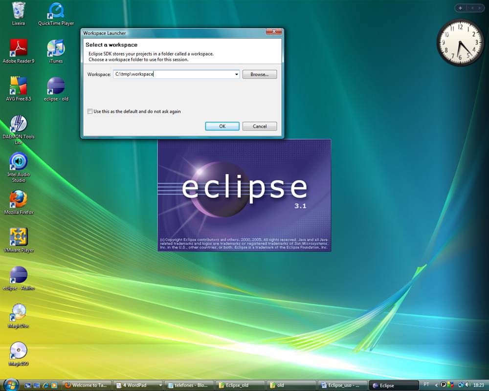Screen dimensions: 489x391
Task: Close the Workspace Launcher window
Action: (x=274, y=31)
